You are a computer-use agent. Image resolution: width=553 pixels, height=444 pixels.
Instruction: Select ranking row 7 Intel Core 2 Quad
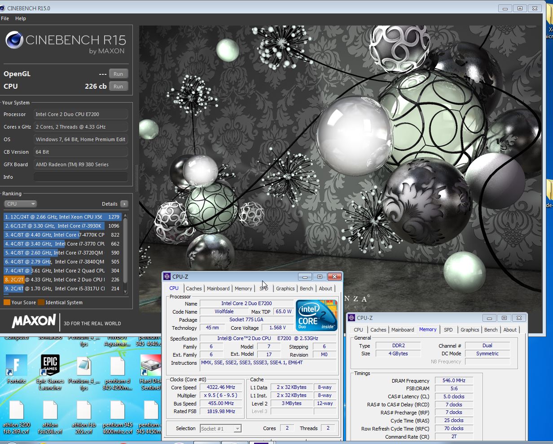[62, 271]
